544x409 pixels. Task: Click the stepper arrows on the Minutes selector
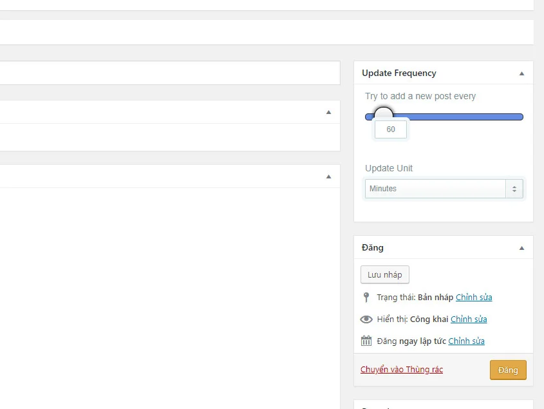[x=514, y=188]
